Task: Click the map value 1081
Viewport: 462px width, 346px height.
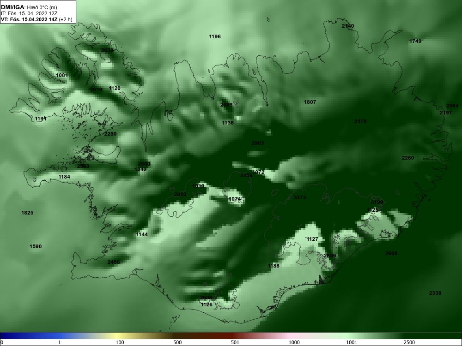Action: 62,75
